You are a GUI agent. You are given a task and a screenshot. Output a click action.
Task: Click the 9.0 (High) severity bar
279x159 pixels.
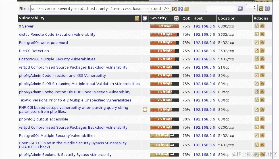tap(165, 43)
